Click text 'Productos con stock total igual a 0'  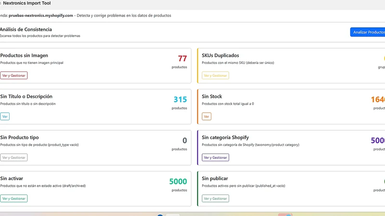(x=228, y=104)
